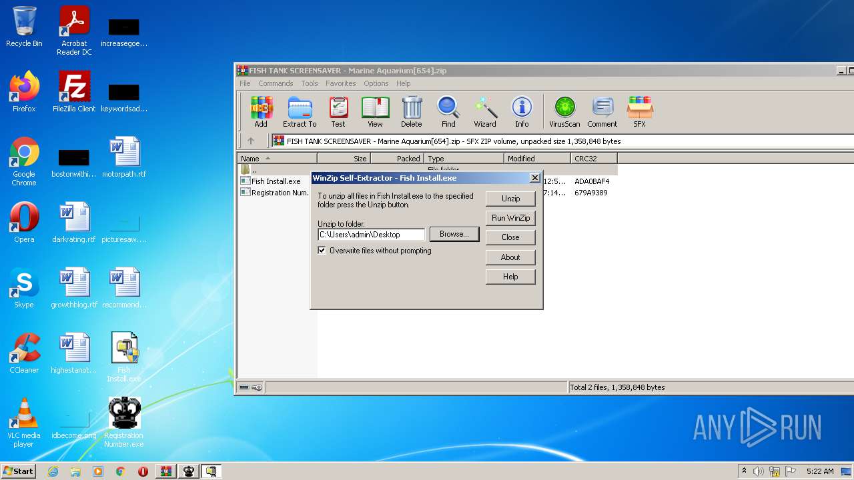Click the Browse... button
Image resolution: width=854 pixels, height=480 pixels.
click(x=454, y=234)
